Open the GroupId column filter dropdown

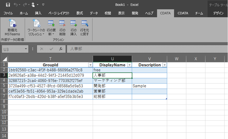(x=90, y=65)
